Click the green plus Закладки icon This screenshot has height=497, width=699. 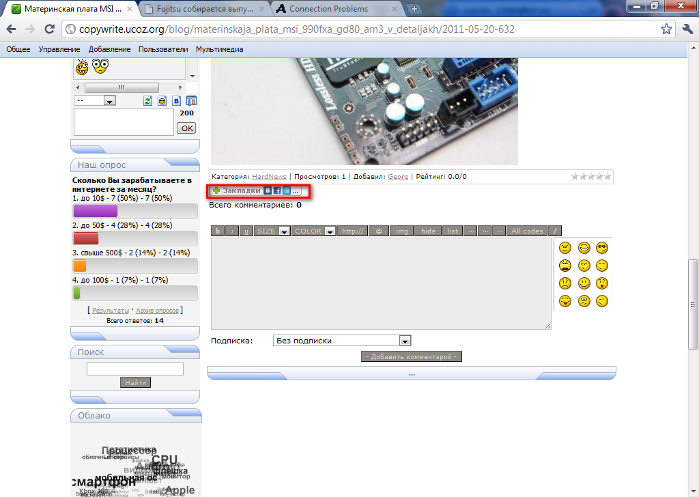click(216, 190)
